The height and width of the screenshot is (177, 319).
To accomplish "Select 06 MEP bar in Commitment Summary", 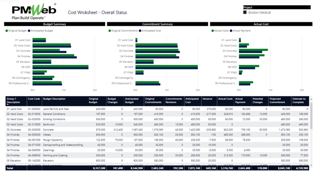I will pos(167,67).
